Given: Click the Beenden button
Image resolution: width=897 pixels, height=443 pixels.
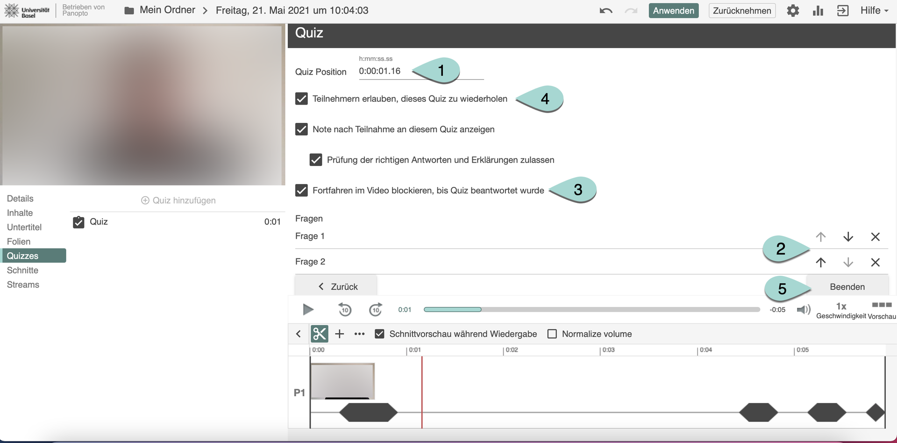Looking at the screenshot, I should 847,286.
